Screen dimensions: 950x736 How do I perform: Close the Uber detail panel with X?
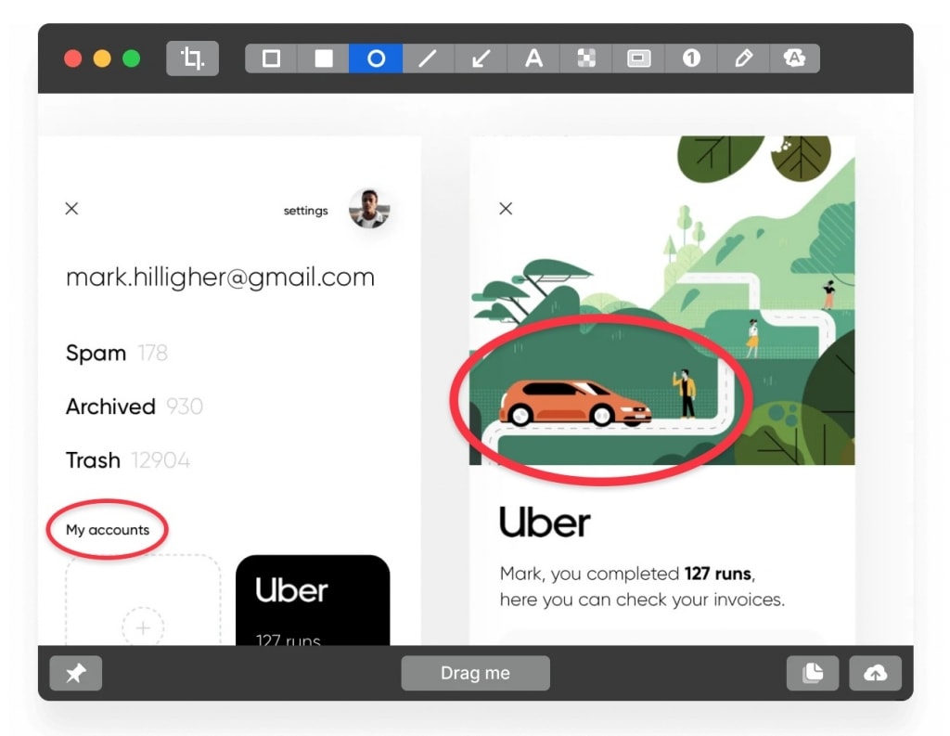(506, 209)
